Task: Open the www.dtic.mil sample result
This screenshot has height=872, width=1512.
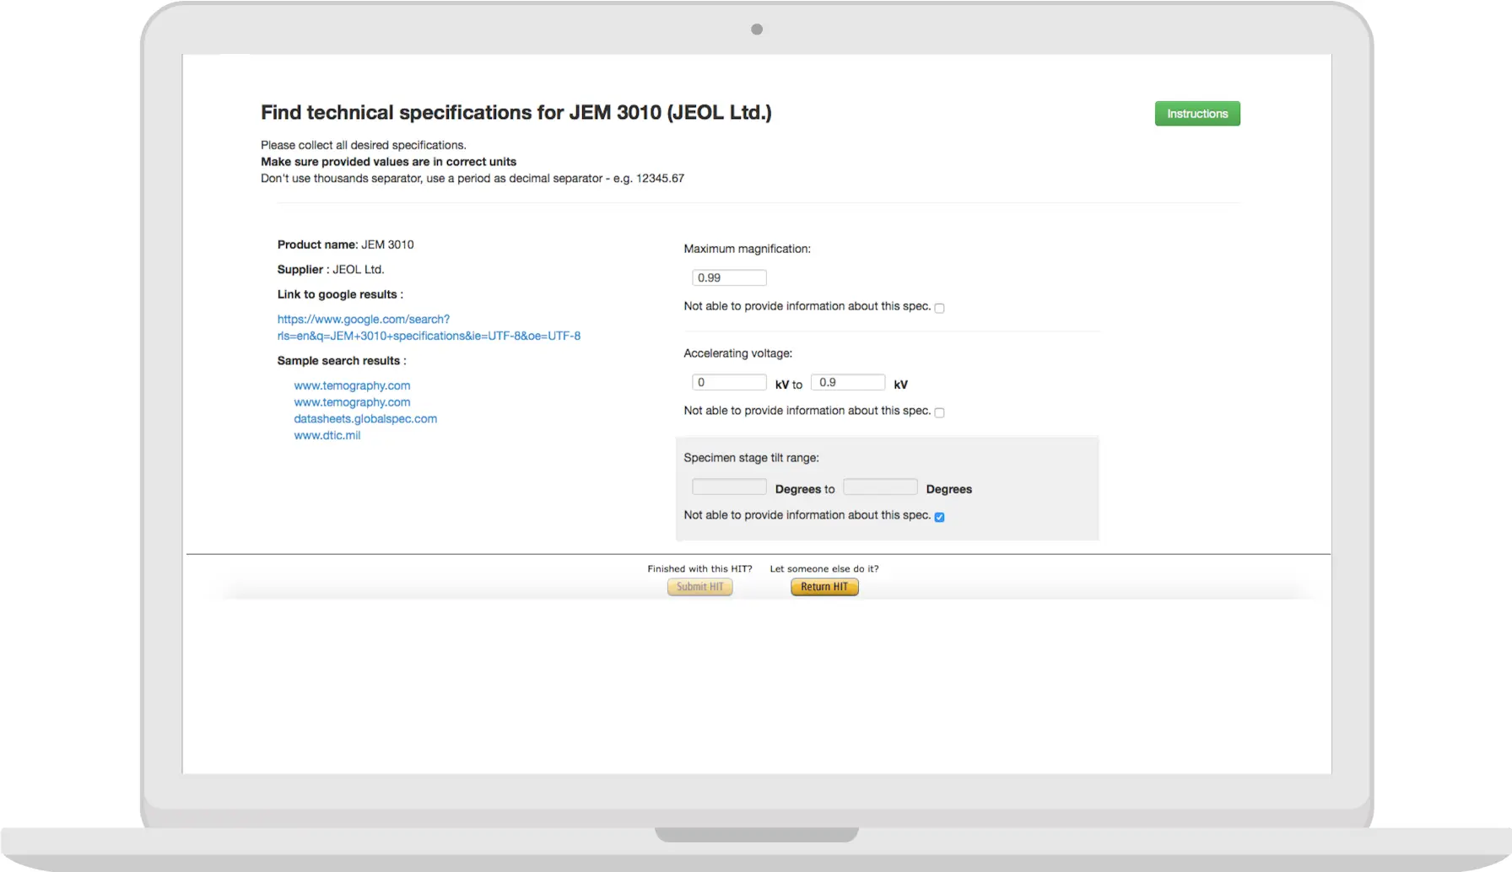Action: coord(327,435)
